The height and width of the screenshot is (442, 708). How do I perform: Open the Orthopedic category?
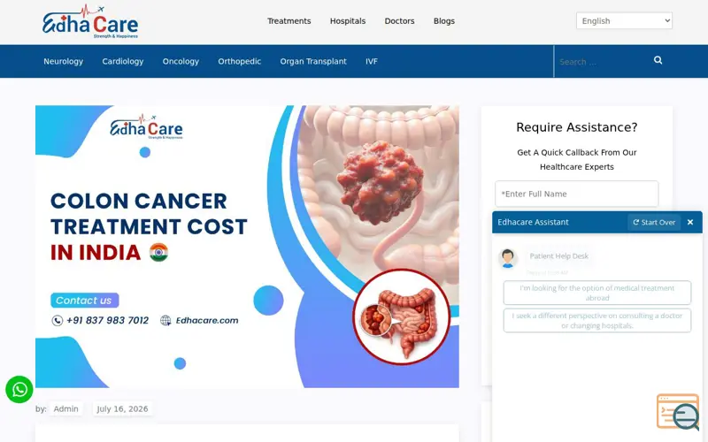(x=239, y=61)
